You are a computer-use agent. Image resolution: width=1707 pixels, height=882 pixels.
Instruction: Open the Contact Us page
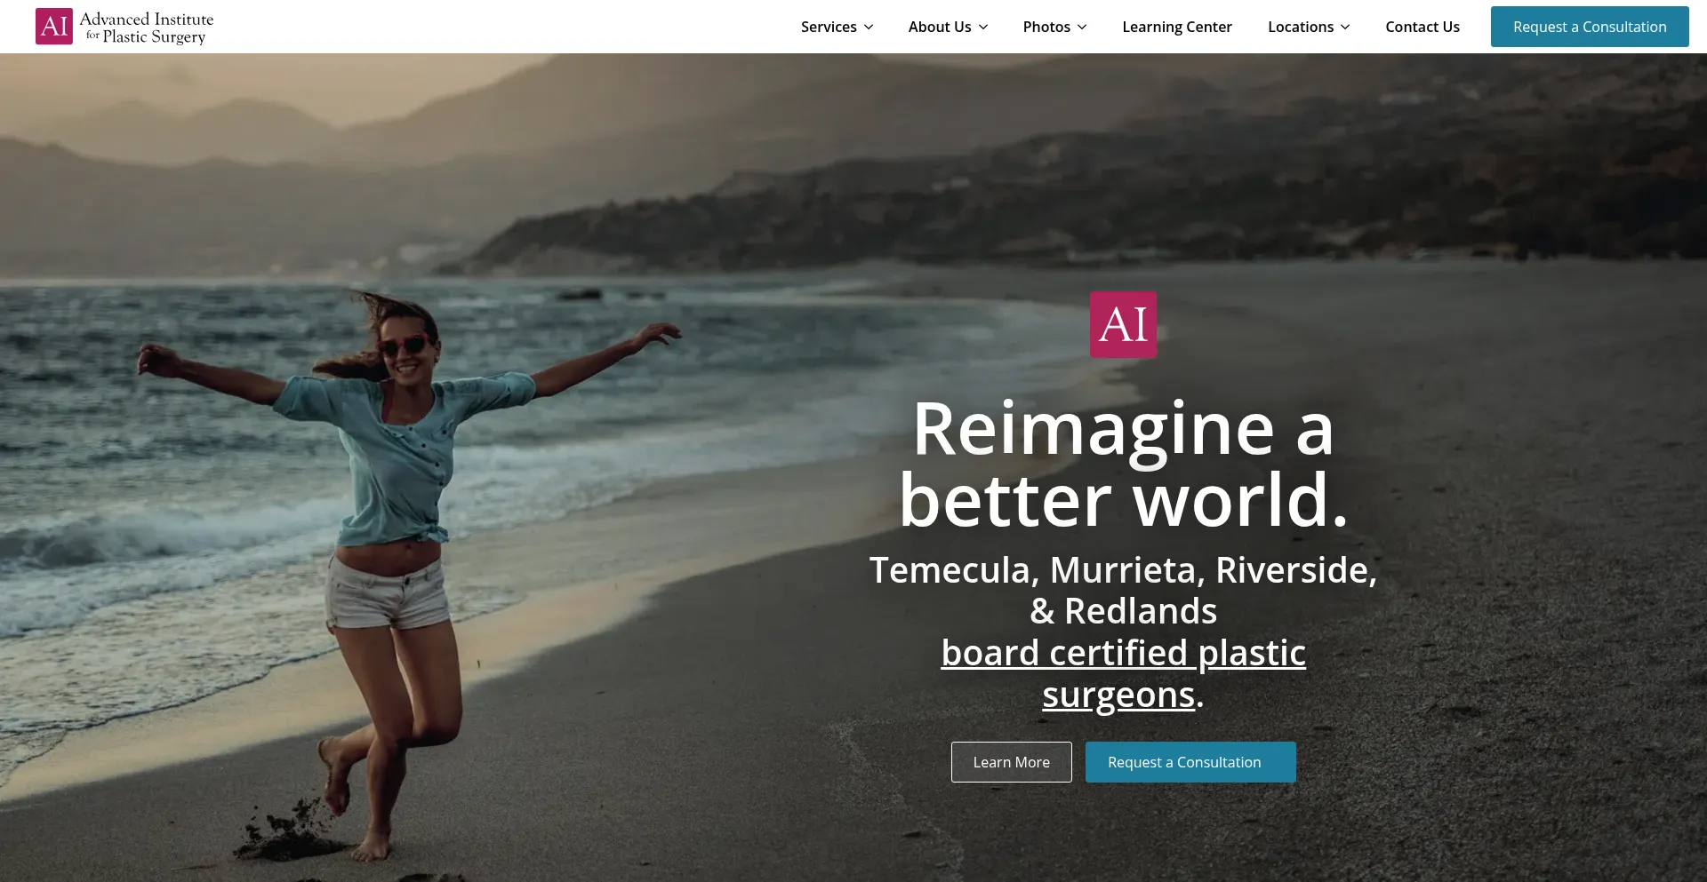click(x=1422, y=27)
